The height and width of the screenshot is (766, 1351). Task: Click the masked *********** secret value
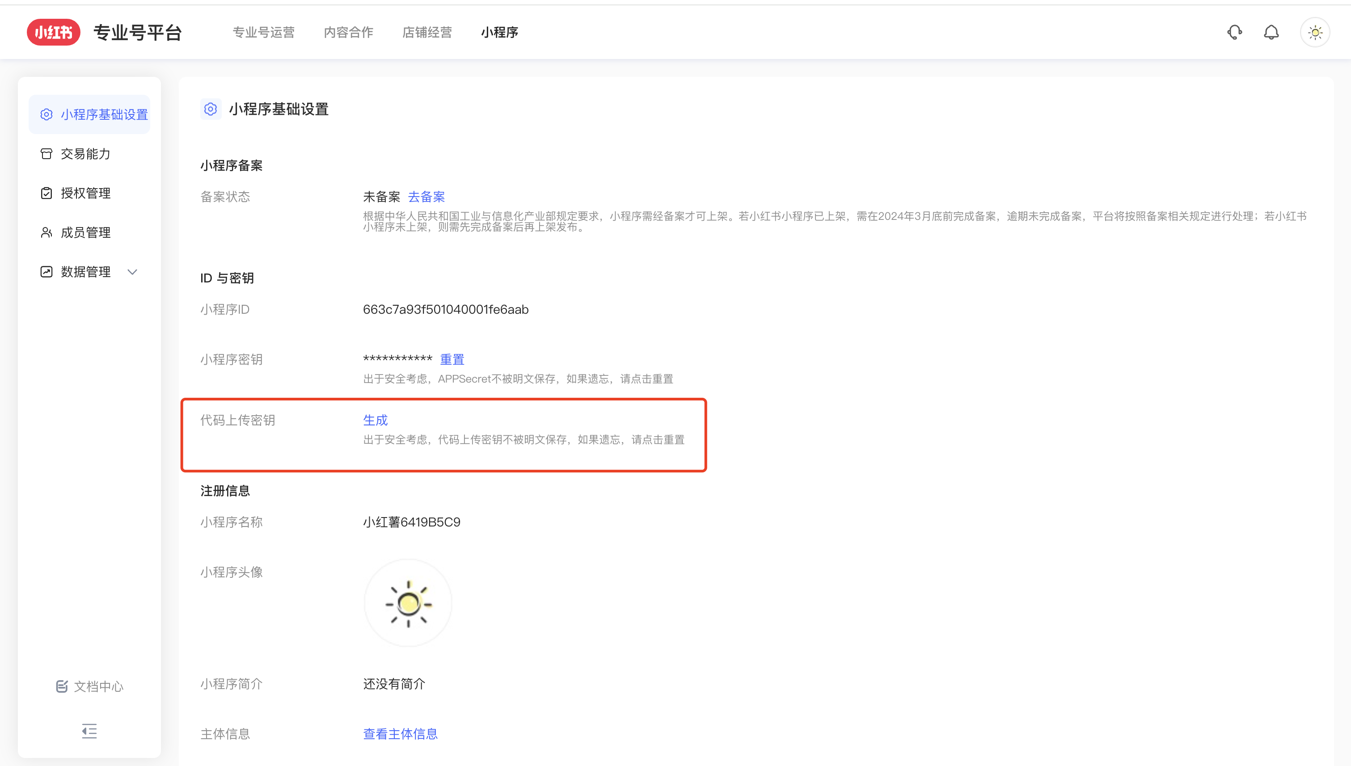(x=397, y=359)
